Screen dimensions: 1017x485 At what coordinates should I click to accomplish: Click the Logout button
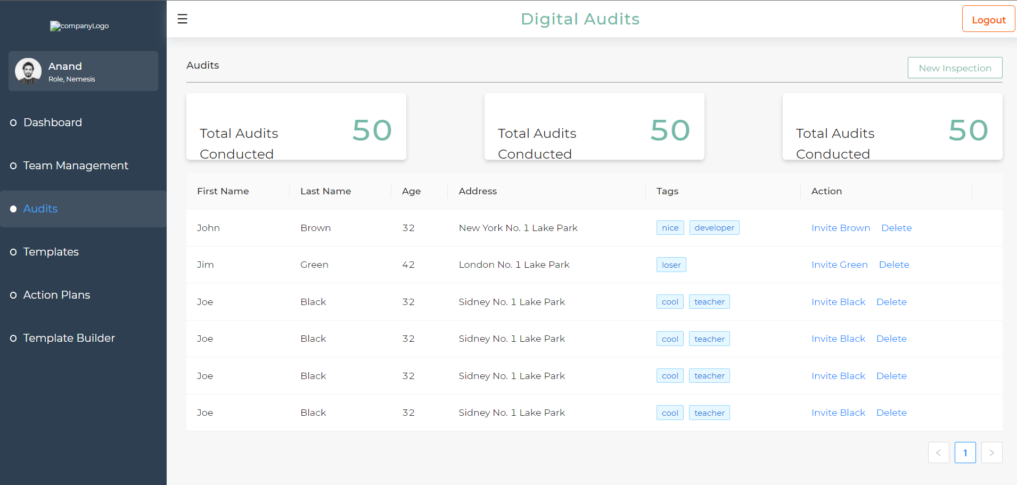click(x=988, y=19)
